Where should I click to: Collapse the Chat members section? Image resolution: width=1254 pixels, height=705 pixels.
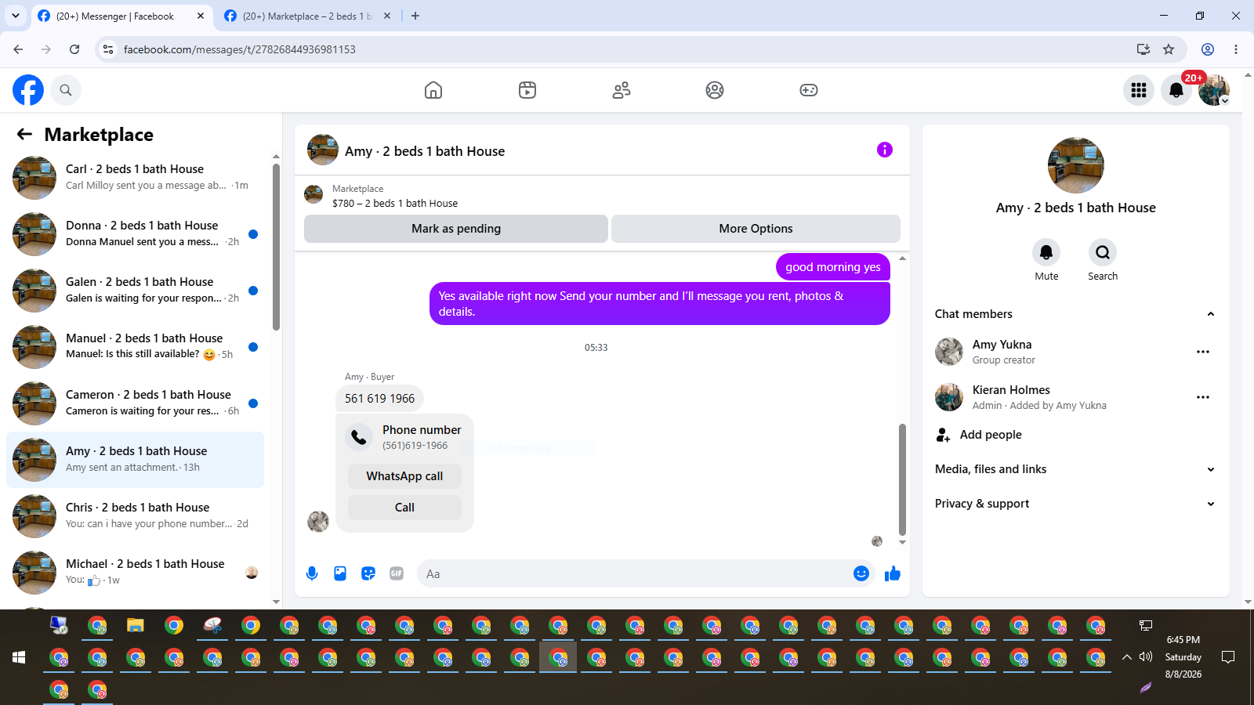tap(1211, 314)
